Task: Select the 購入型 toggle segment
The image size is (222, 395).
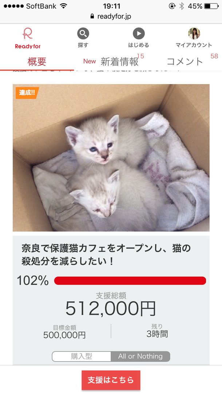Action: (82, 356)
